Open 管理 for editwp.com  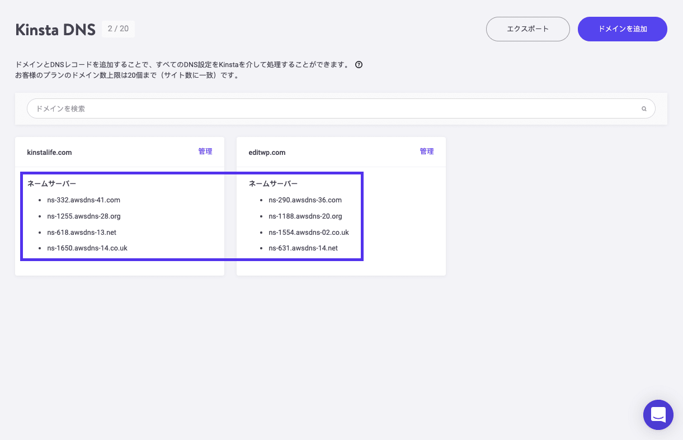(427, 151)
